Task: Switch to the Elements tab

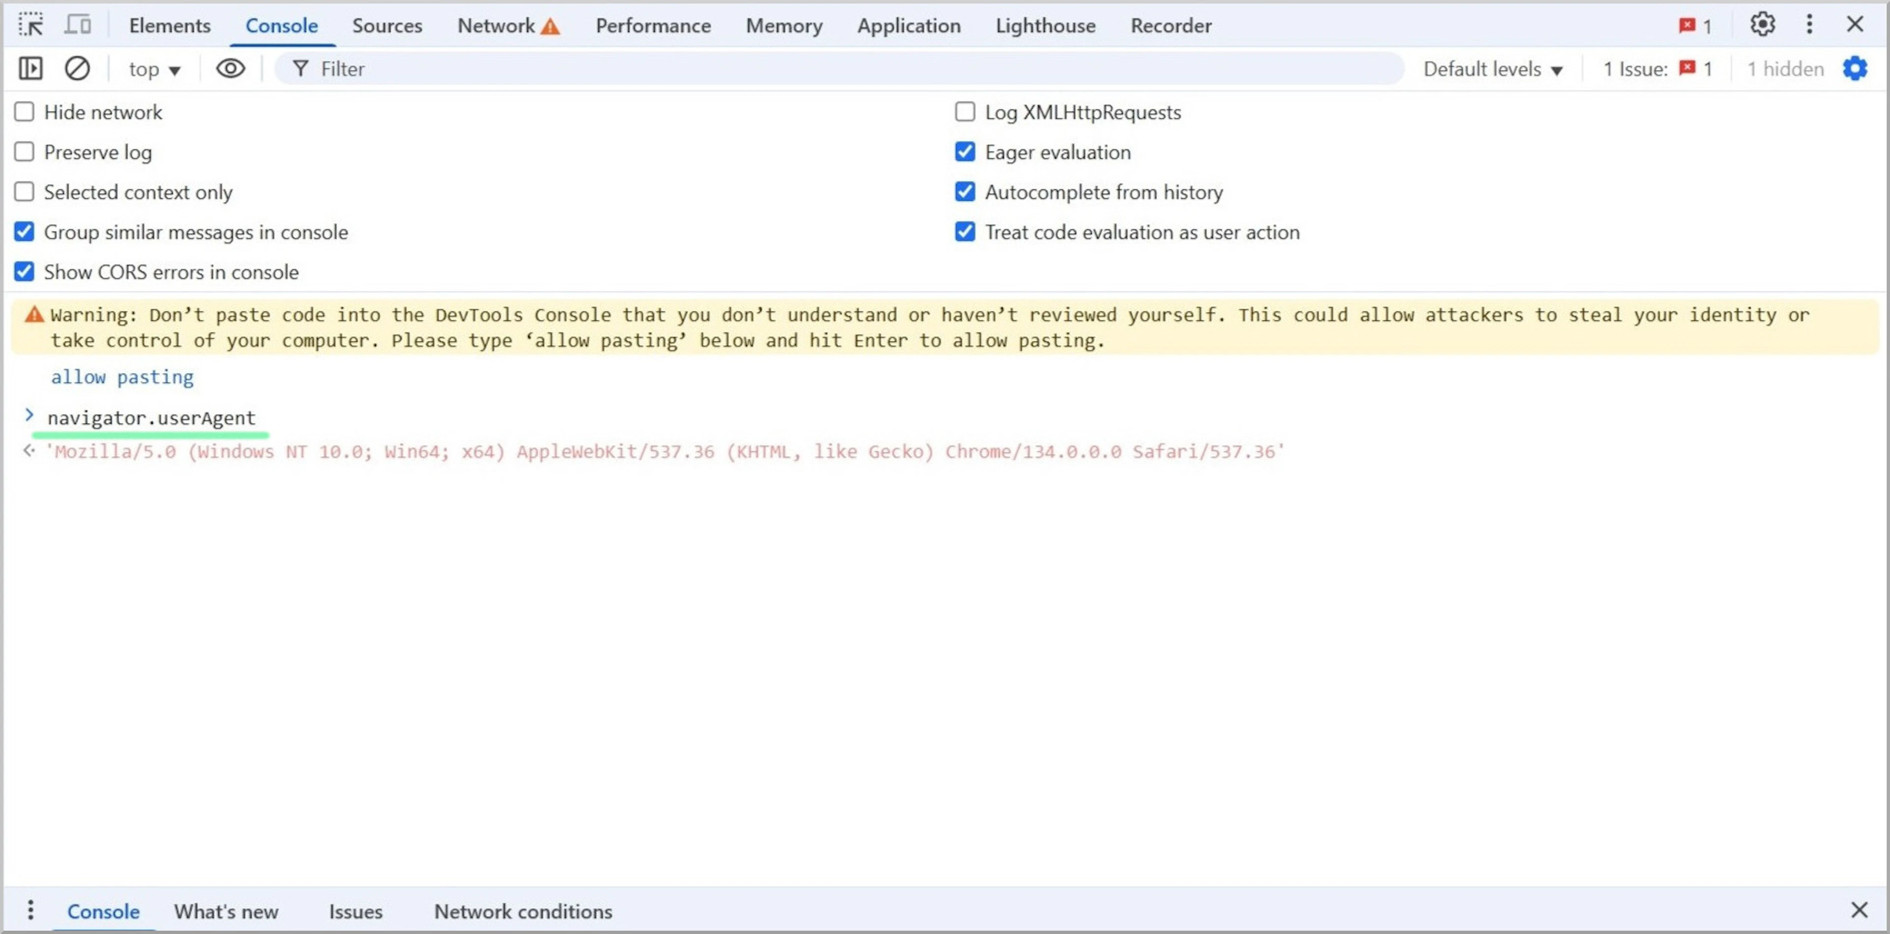Action: click(169, 26)
